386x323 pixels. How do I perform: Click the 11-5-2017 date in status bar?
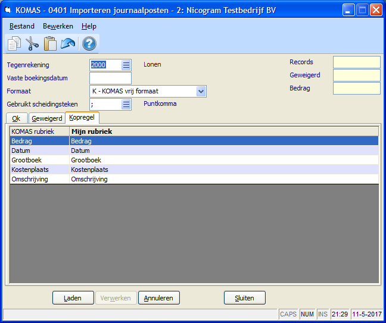click(366, 314)
